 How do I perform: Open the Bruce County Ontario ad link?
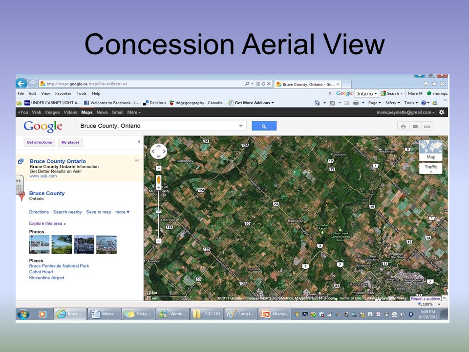coord(58,161)
